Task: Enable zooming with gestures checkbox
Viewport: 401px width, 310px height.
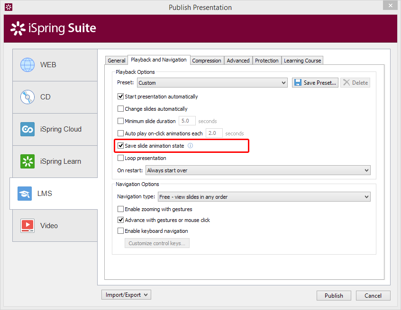Action: coord(120,209)
